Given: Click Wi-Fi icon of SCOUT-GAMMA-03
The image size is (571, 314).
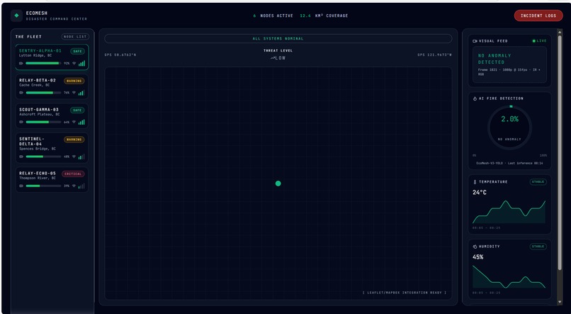Looking at the screenshot, I should [74, 122].
